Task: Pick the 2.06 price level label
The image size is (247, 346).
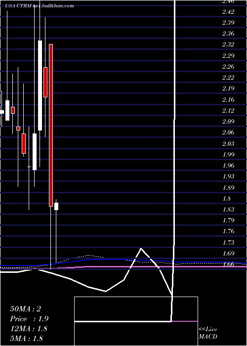Action: click(x=228, y=132)
